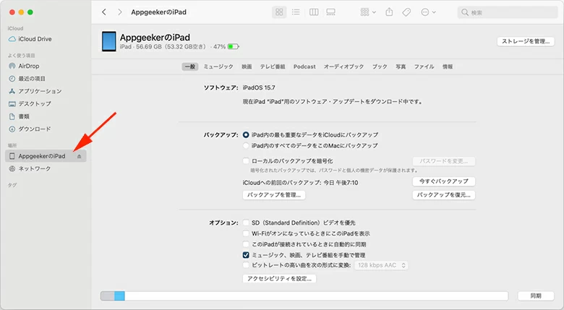Switch to gallery view
This screenshot has width=564, height=310.
tap(330, 12)
